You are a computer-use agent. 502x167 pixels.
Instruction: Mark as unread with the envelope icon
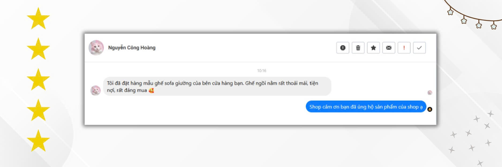[x=389, y=48]
